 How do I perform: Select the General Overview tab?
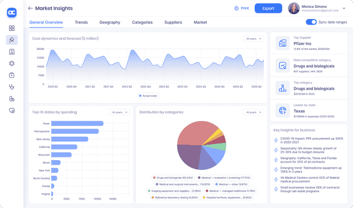coord(46,22)
